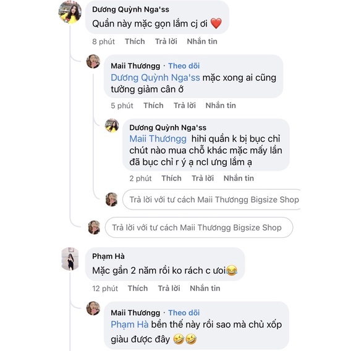The height and width of the screenshot is (351, 351).
Task: Focus the inner 'Trả lời với tư cách' reply field
Action: (211, 200)
